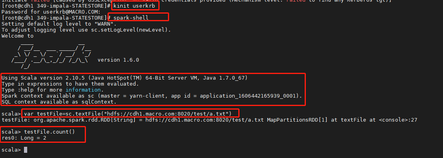Screen dimensions: 443x158
Task: Click the 'Setting default log level to "WARN"' line
Action: [59, 24]
